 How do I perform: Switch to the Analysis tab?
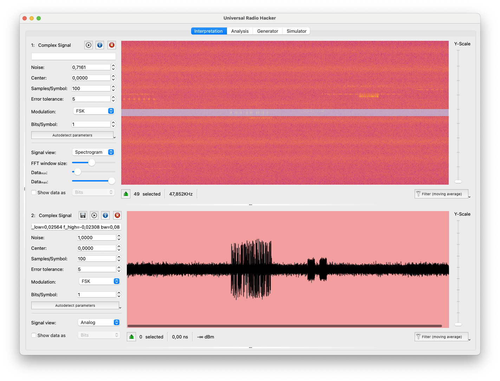(x=240, y=31)
